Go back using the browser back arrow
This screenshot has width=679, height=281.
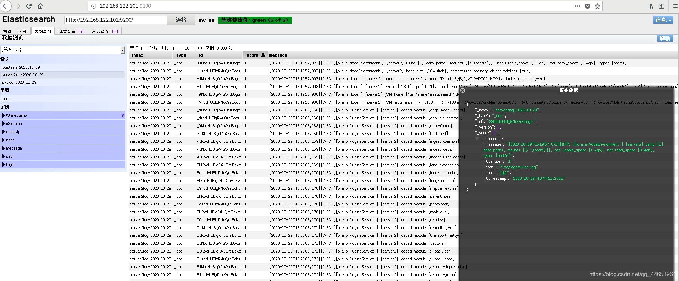point(6,6)
